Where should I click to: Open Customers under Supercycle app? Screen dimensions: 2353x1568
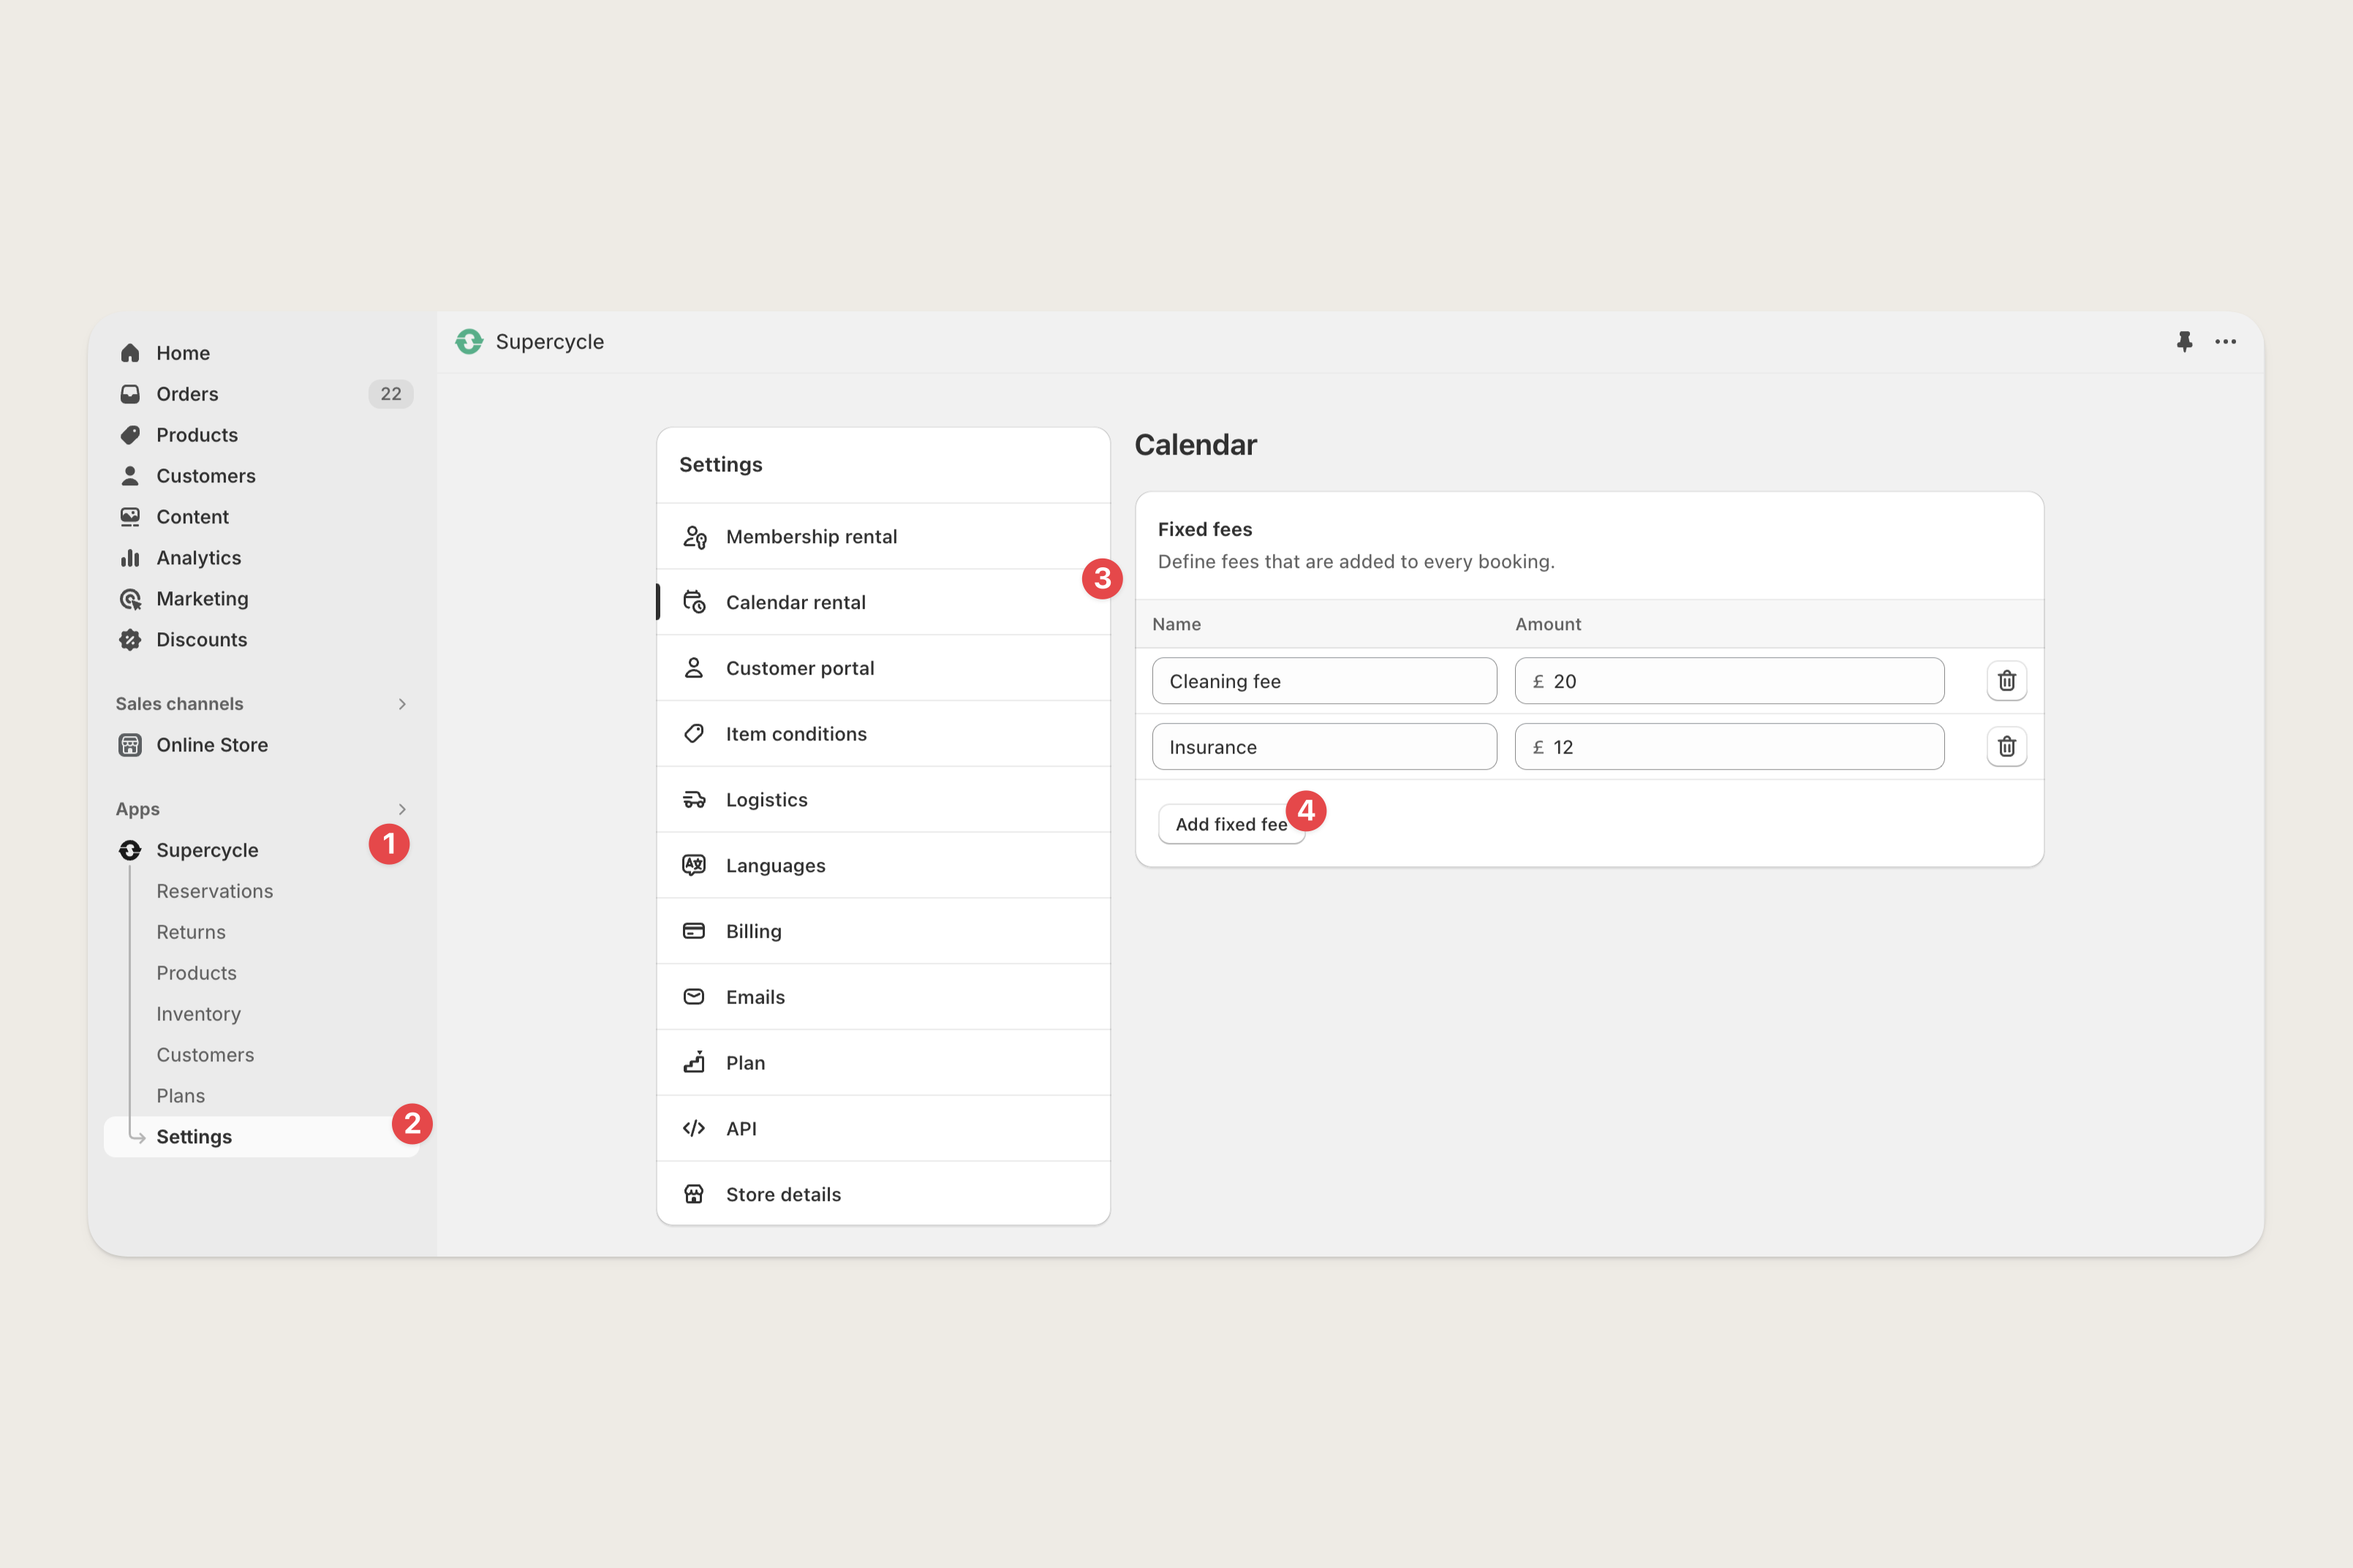[205, 1055]
